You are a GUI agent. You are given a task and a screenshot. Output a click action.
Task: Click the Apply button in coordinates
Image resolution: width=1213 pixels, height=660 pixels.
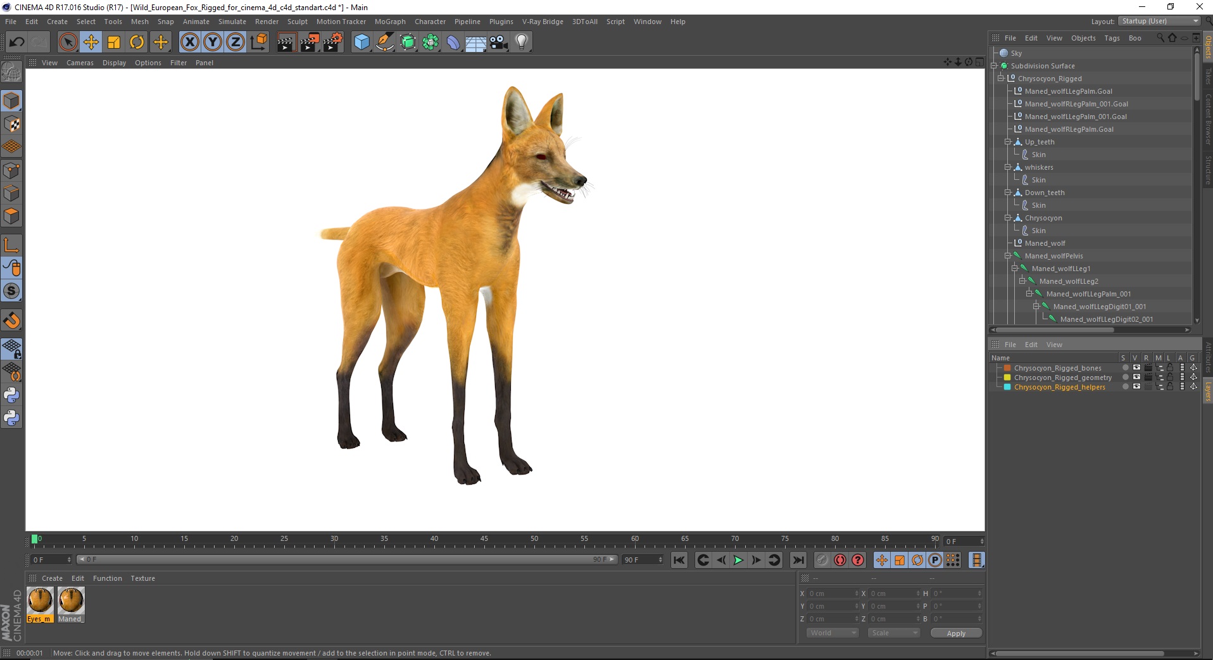pos(956,633)
